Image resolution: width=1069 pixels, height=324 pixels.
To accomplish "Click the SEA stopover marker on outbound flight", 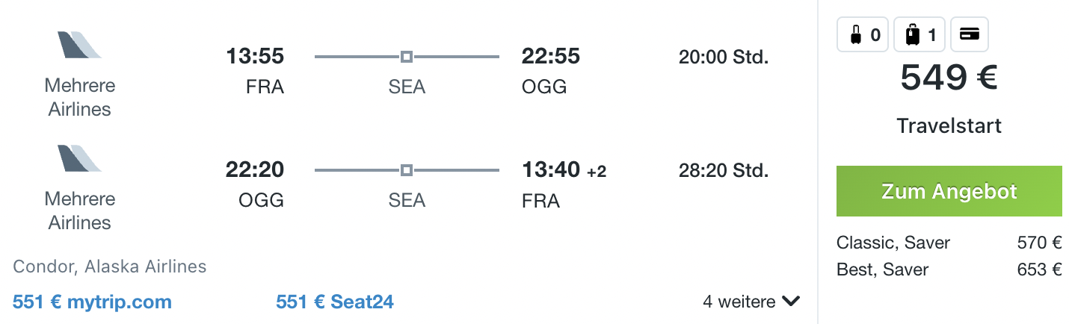I will point(406,56).
